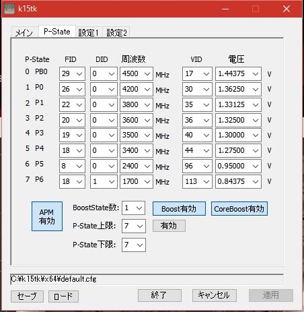Click the セーブ button
The image size is (304, 312).
(x=27, y=296)
